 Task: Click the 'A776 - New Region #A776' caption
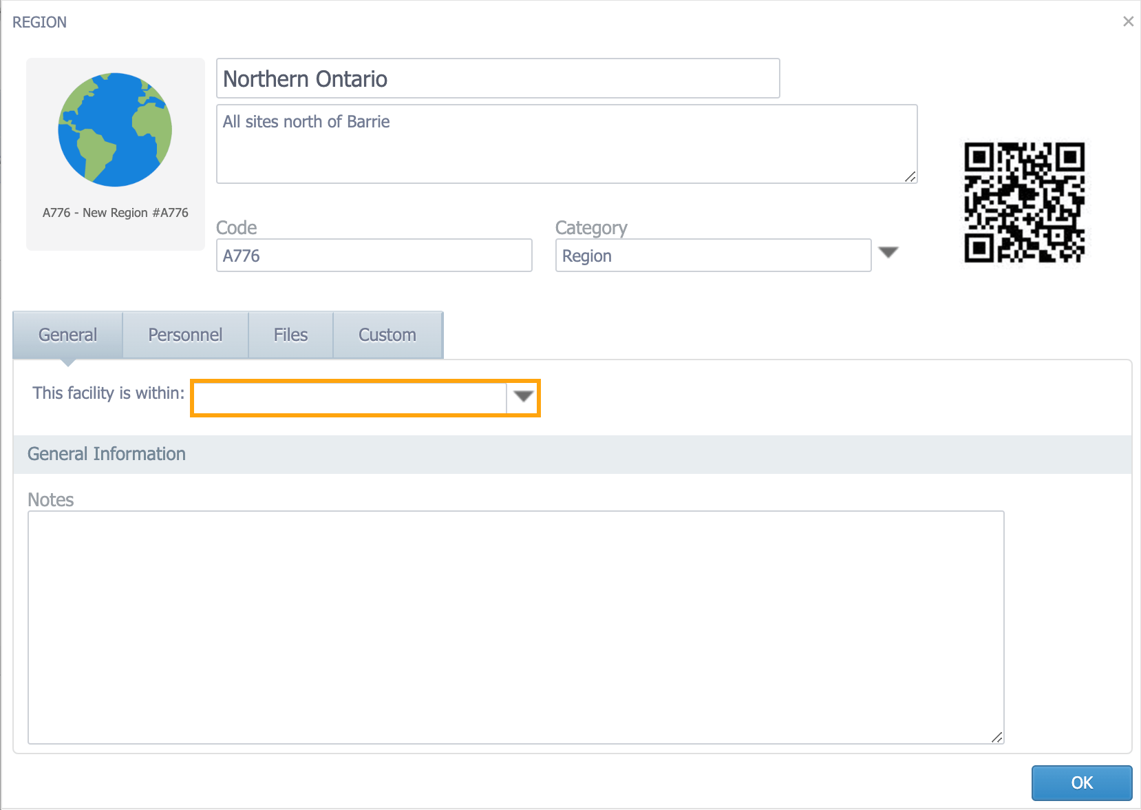(116, 213)
